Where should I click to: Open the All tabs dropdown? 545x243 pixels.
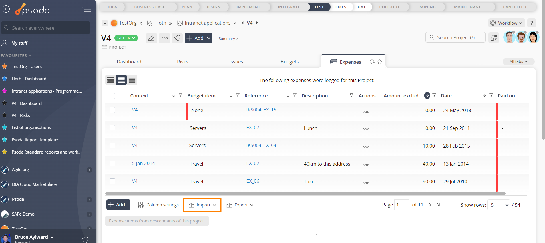[518, 61]
